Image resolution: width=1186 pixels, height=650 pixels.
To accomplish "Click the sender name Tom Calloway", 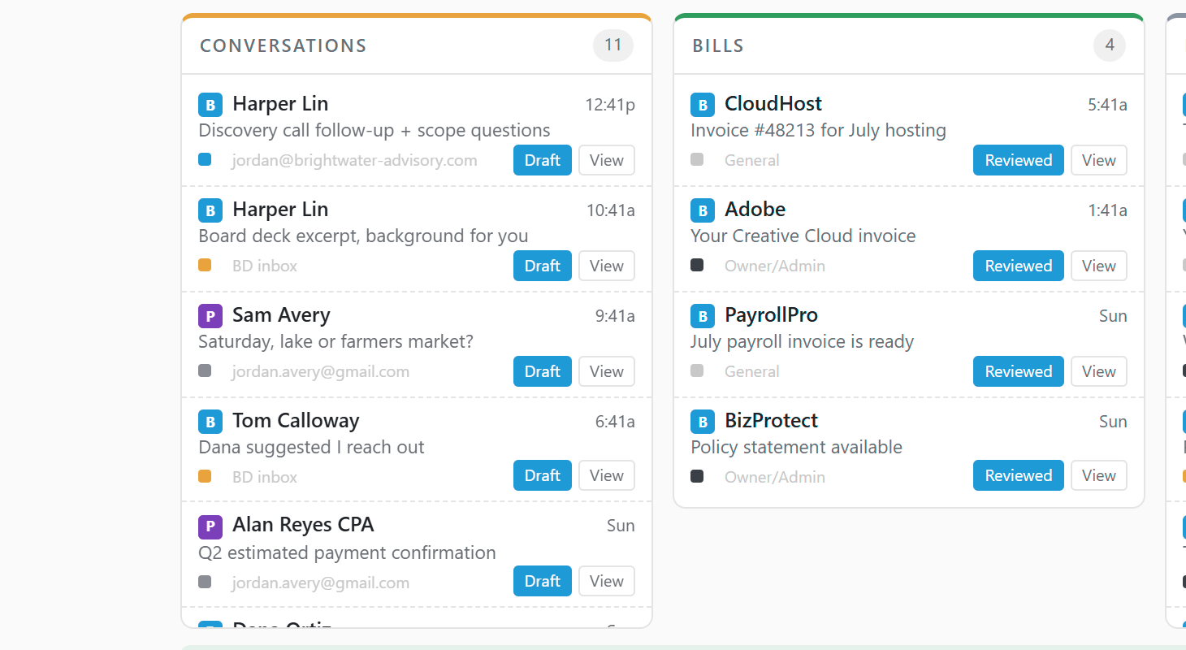I will [x=296, y=421].
